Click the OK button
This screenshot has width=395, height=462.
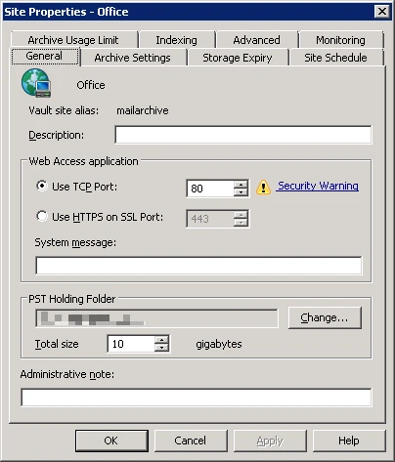click(111, 441)
